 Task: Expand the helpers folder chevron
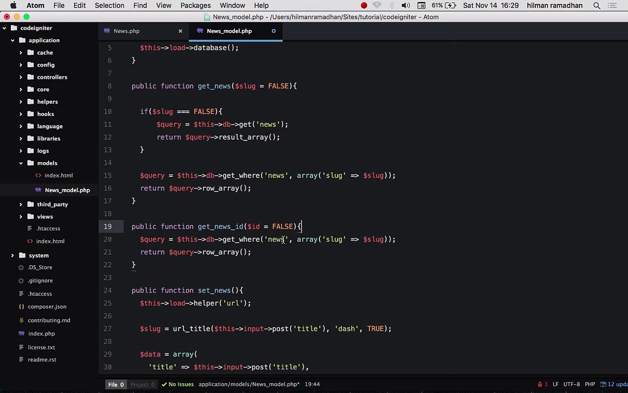(21, 102)
